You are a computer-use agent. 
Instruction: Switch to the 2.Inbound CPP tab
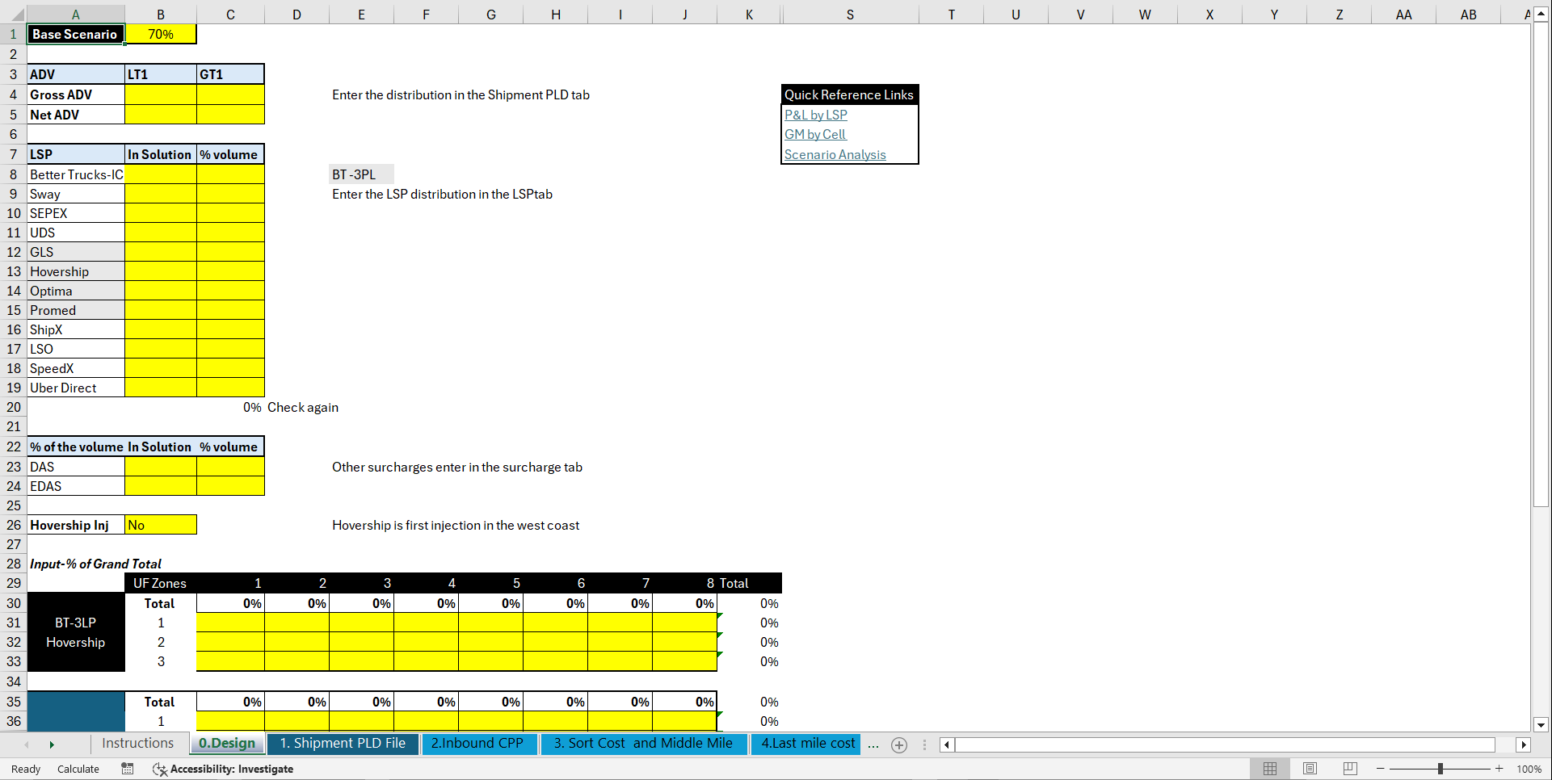coord(480,744)
